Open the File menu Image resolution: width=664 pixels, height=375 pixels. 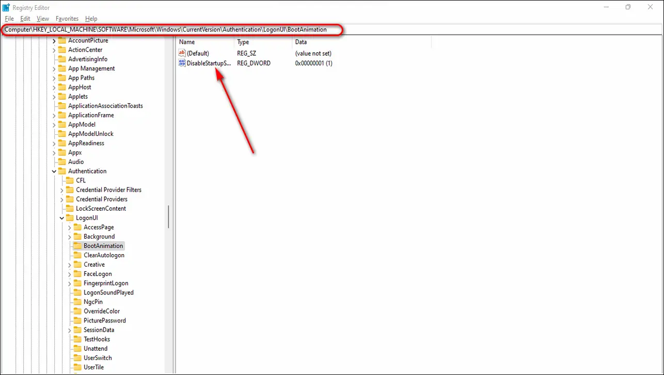click(9, 19)
